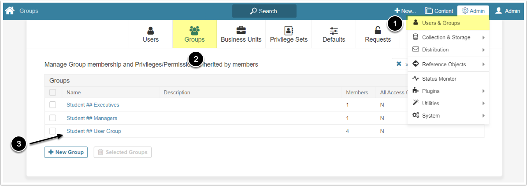Screen dimensions: 527x186
Task: Open the Content folder in header
Action: coord(438,11)
